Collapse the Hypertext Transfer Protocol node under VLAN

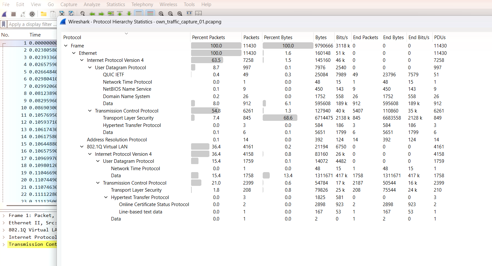point(106,197)
